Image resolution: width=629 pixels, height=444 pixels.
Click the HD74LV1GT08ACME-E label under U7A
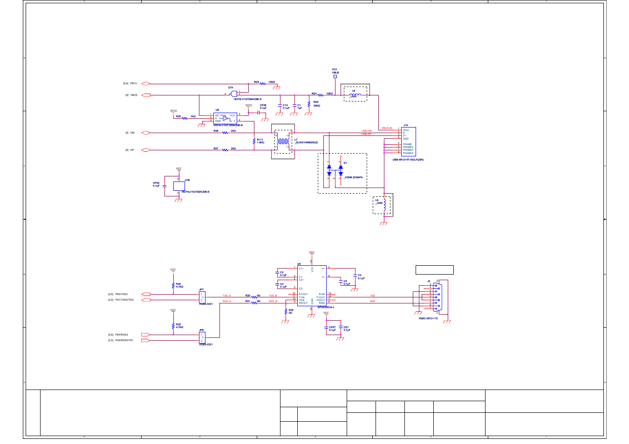pyautogui.click(x=247, y=99)
